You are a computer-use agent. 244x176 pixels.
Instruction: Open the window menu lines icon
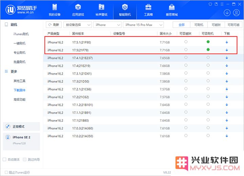222,4
